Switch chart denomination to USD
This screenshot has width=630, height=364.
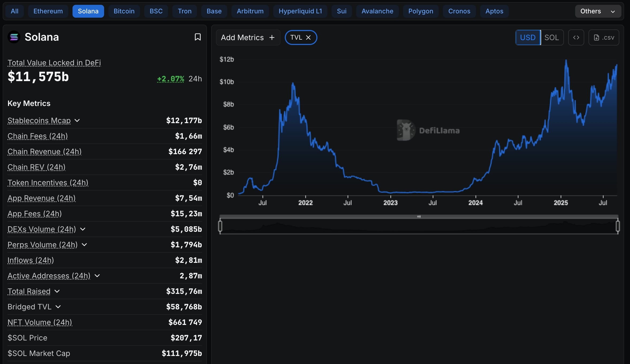point(528,37)
